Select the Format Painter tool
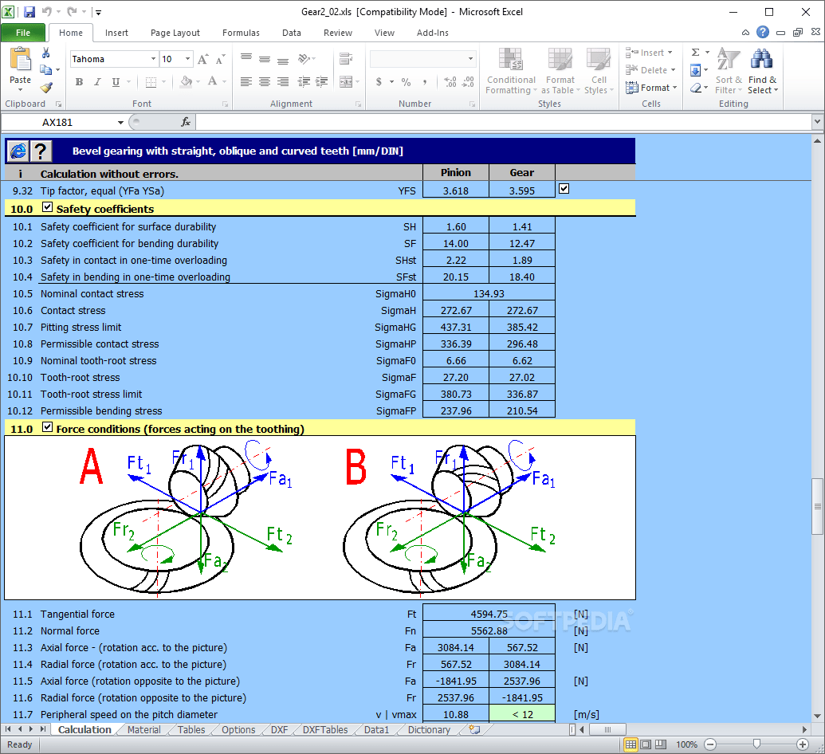 point(48,88)
